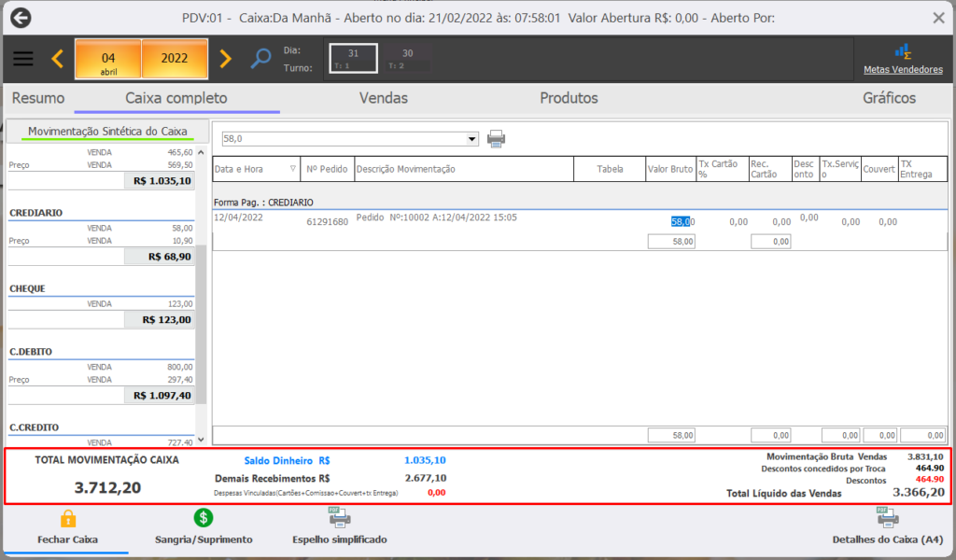Image resolution: width=956 pixels, height=560 pixels.
Task: Open the hamburger menu
Action: (x=23, y=59)
